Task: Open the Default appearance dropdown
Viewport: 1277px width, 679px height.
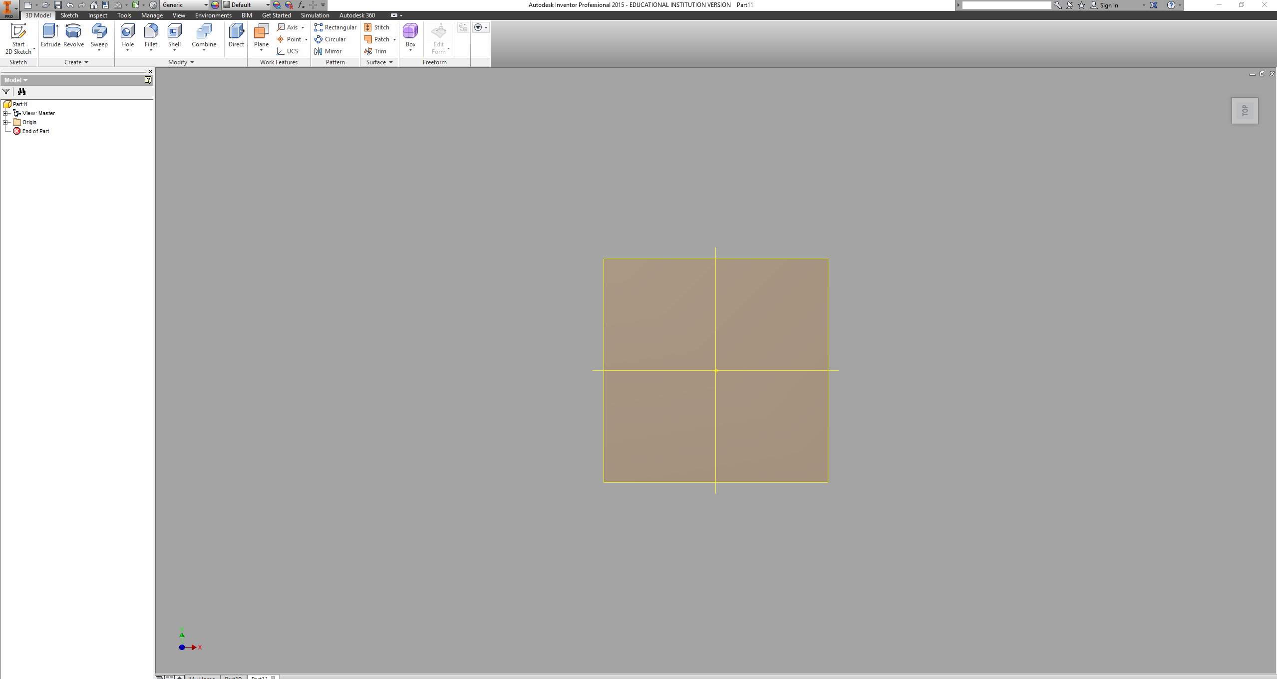Action: 268,4
